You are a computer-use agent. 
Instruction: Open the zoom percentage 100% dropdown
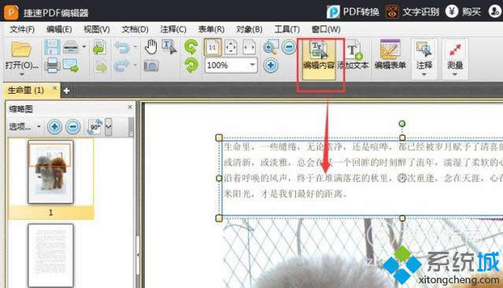click(253, 65)
